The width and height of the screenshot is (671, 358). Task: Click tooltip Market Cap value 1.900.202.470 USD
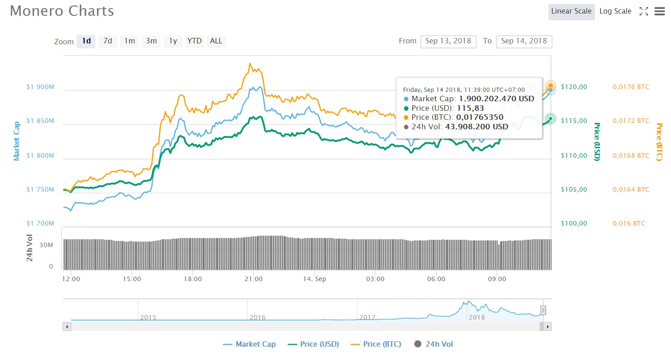[496, 99]
